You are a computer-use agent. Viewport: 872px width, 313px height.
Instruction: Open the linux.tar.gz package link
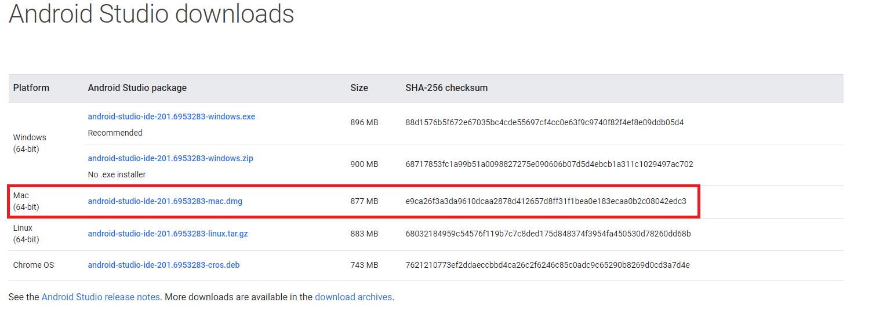pos(168,234)
